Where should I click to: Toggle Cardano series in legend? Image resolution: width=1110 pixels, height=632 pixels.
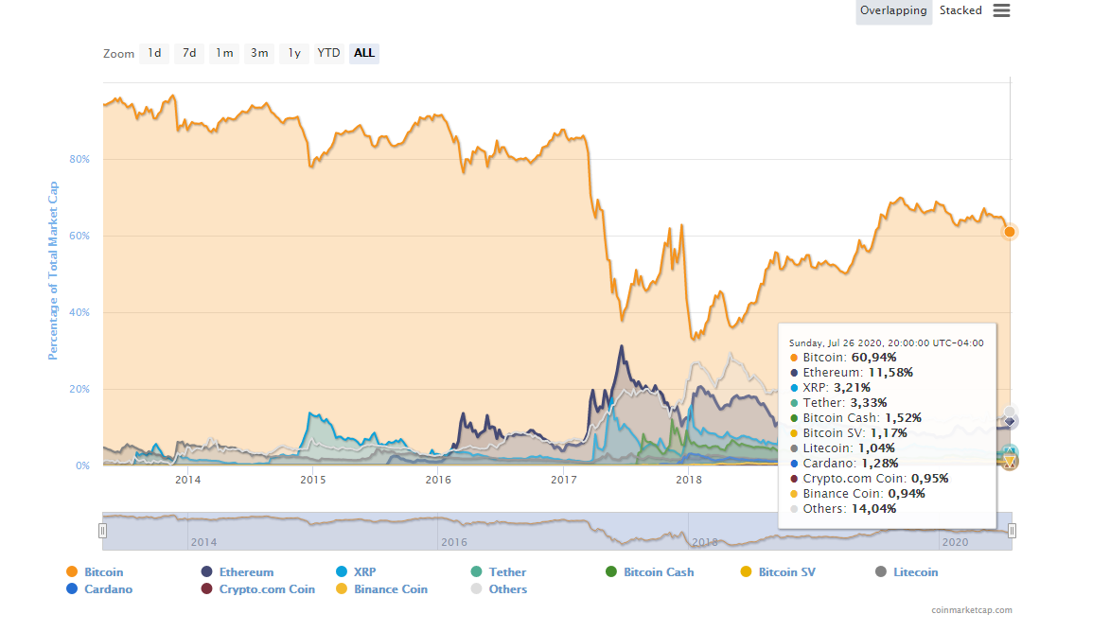99,588
